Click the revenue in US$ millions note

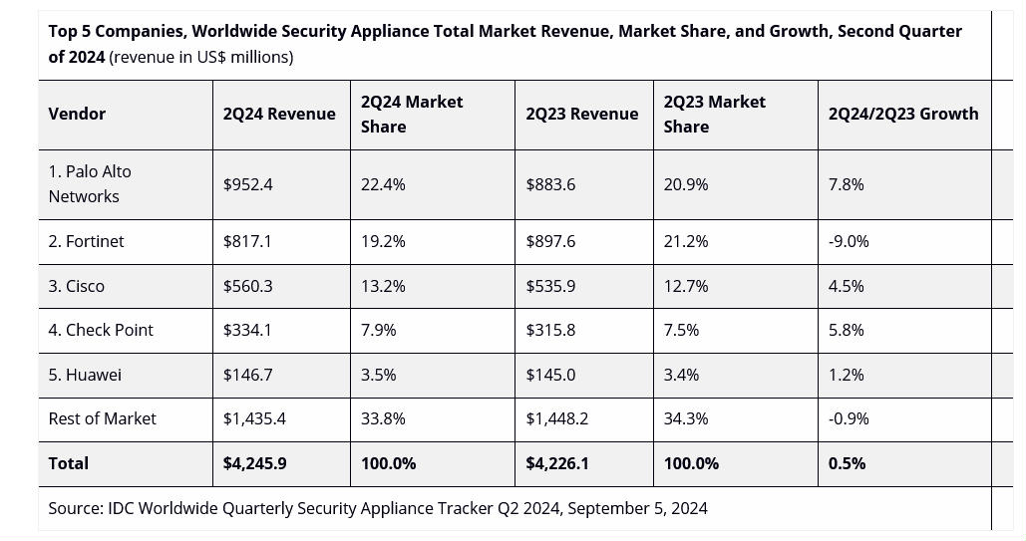pos(201,57)
